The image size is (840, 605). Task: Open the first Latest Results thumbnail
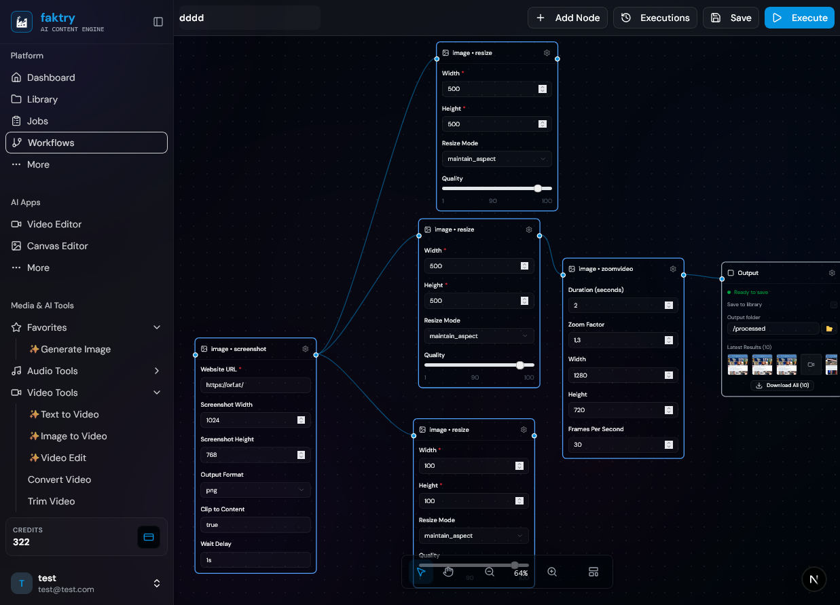737,365
